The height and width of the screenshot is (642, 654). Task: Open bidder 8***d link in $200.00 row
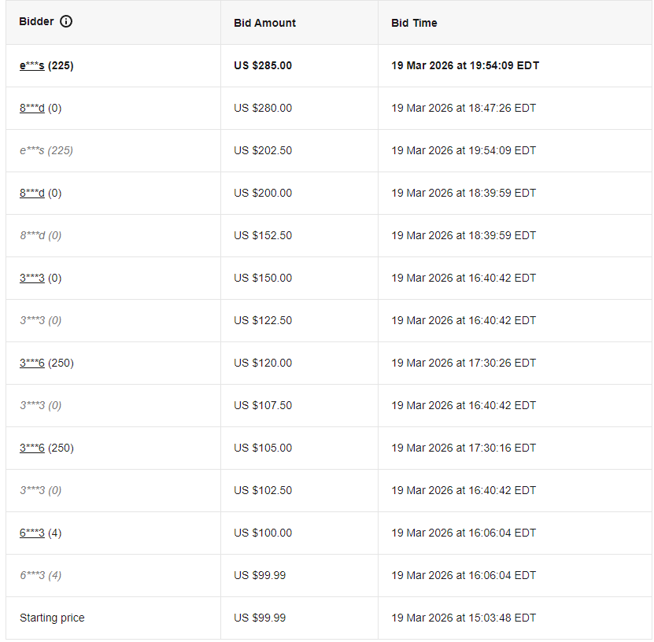pyautogui.click(x=31, y=194)
